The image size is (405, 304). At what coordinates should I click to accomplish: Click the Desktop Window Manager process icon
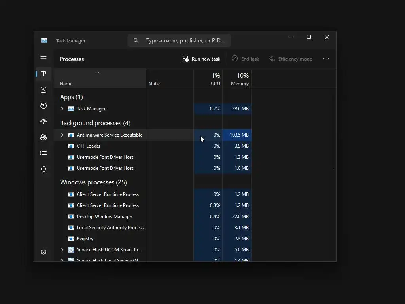tap(71, 217)
